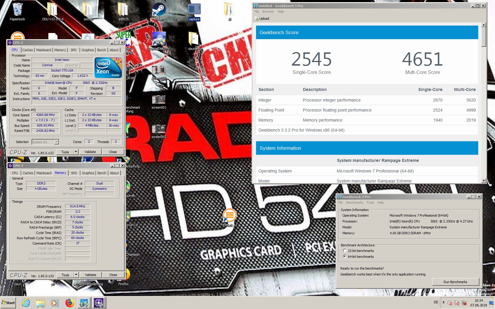495x309 pixels.
Task: Open Help menu in Geekbench 3 Pro window
Action: coord(380,202)
